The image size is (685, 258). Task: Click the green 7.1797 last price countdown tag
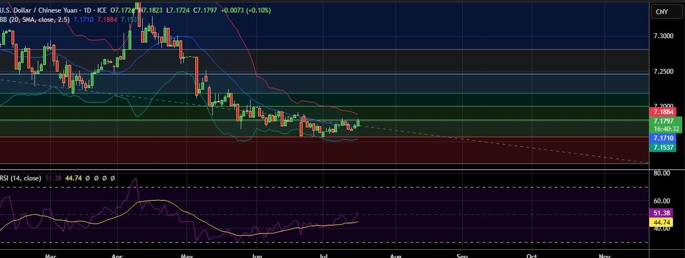pos(665,125)
